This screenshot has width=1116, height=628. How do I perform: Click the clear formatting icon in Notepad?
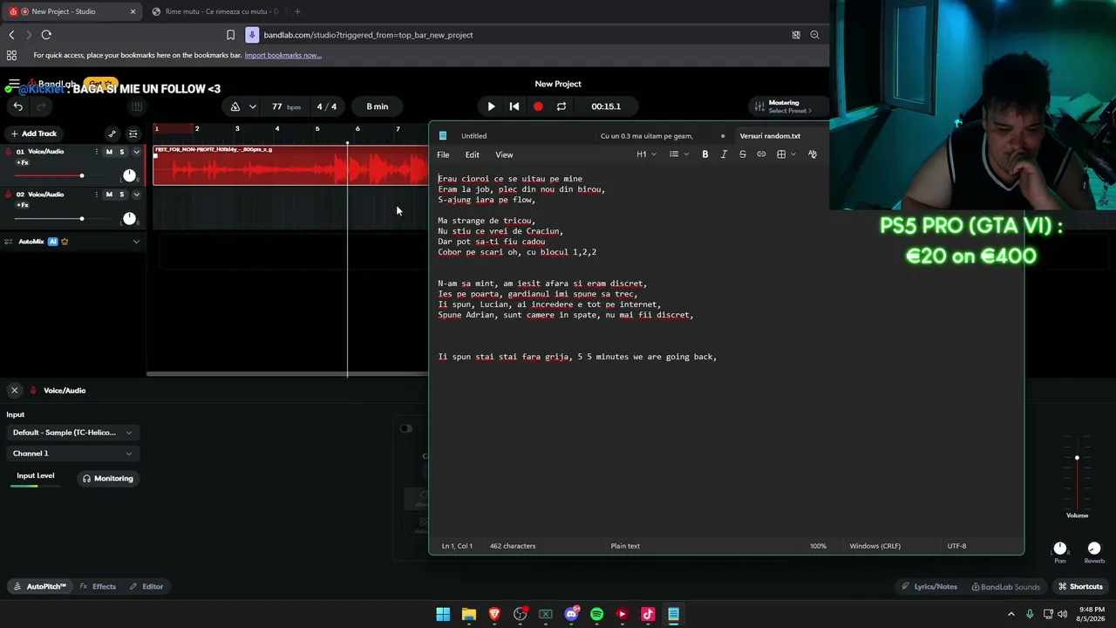point(813,154)
